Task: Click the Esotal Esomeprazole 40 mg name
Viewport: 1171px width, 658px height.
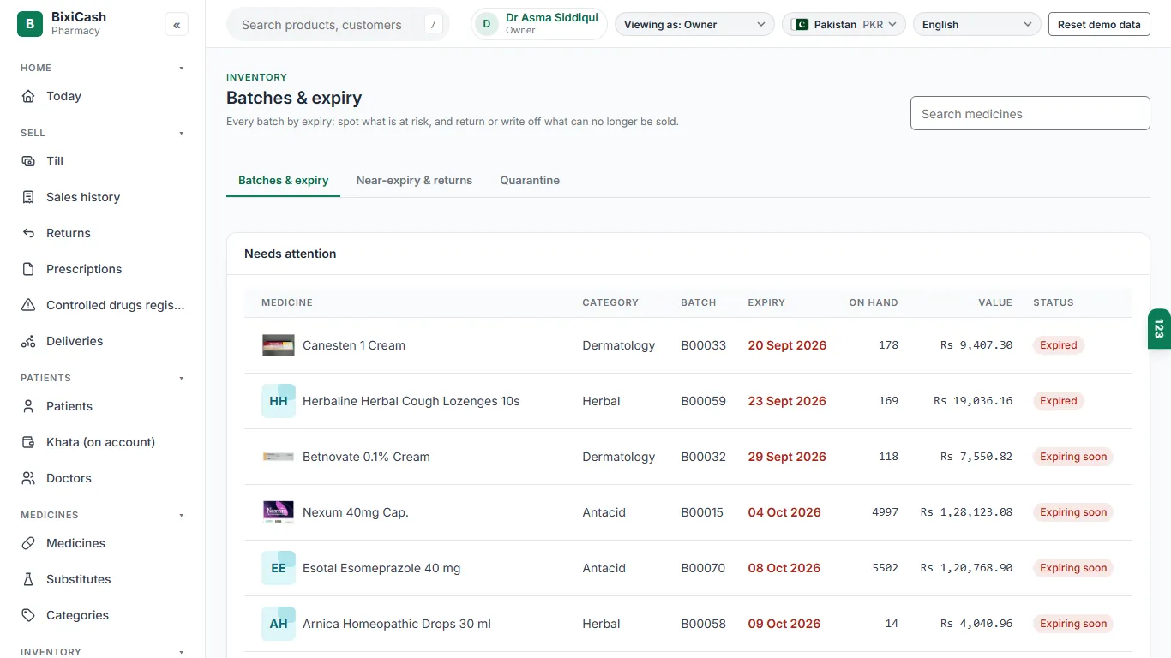Action: (381, 568)
